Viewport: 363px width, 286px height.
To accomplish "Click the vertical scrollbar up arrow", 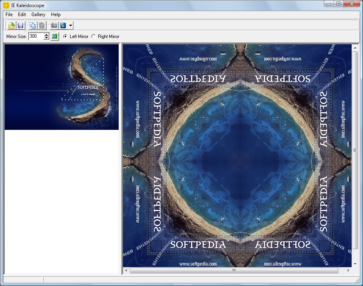I will [355, 48].
